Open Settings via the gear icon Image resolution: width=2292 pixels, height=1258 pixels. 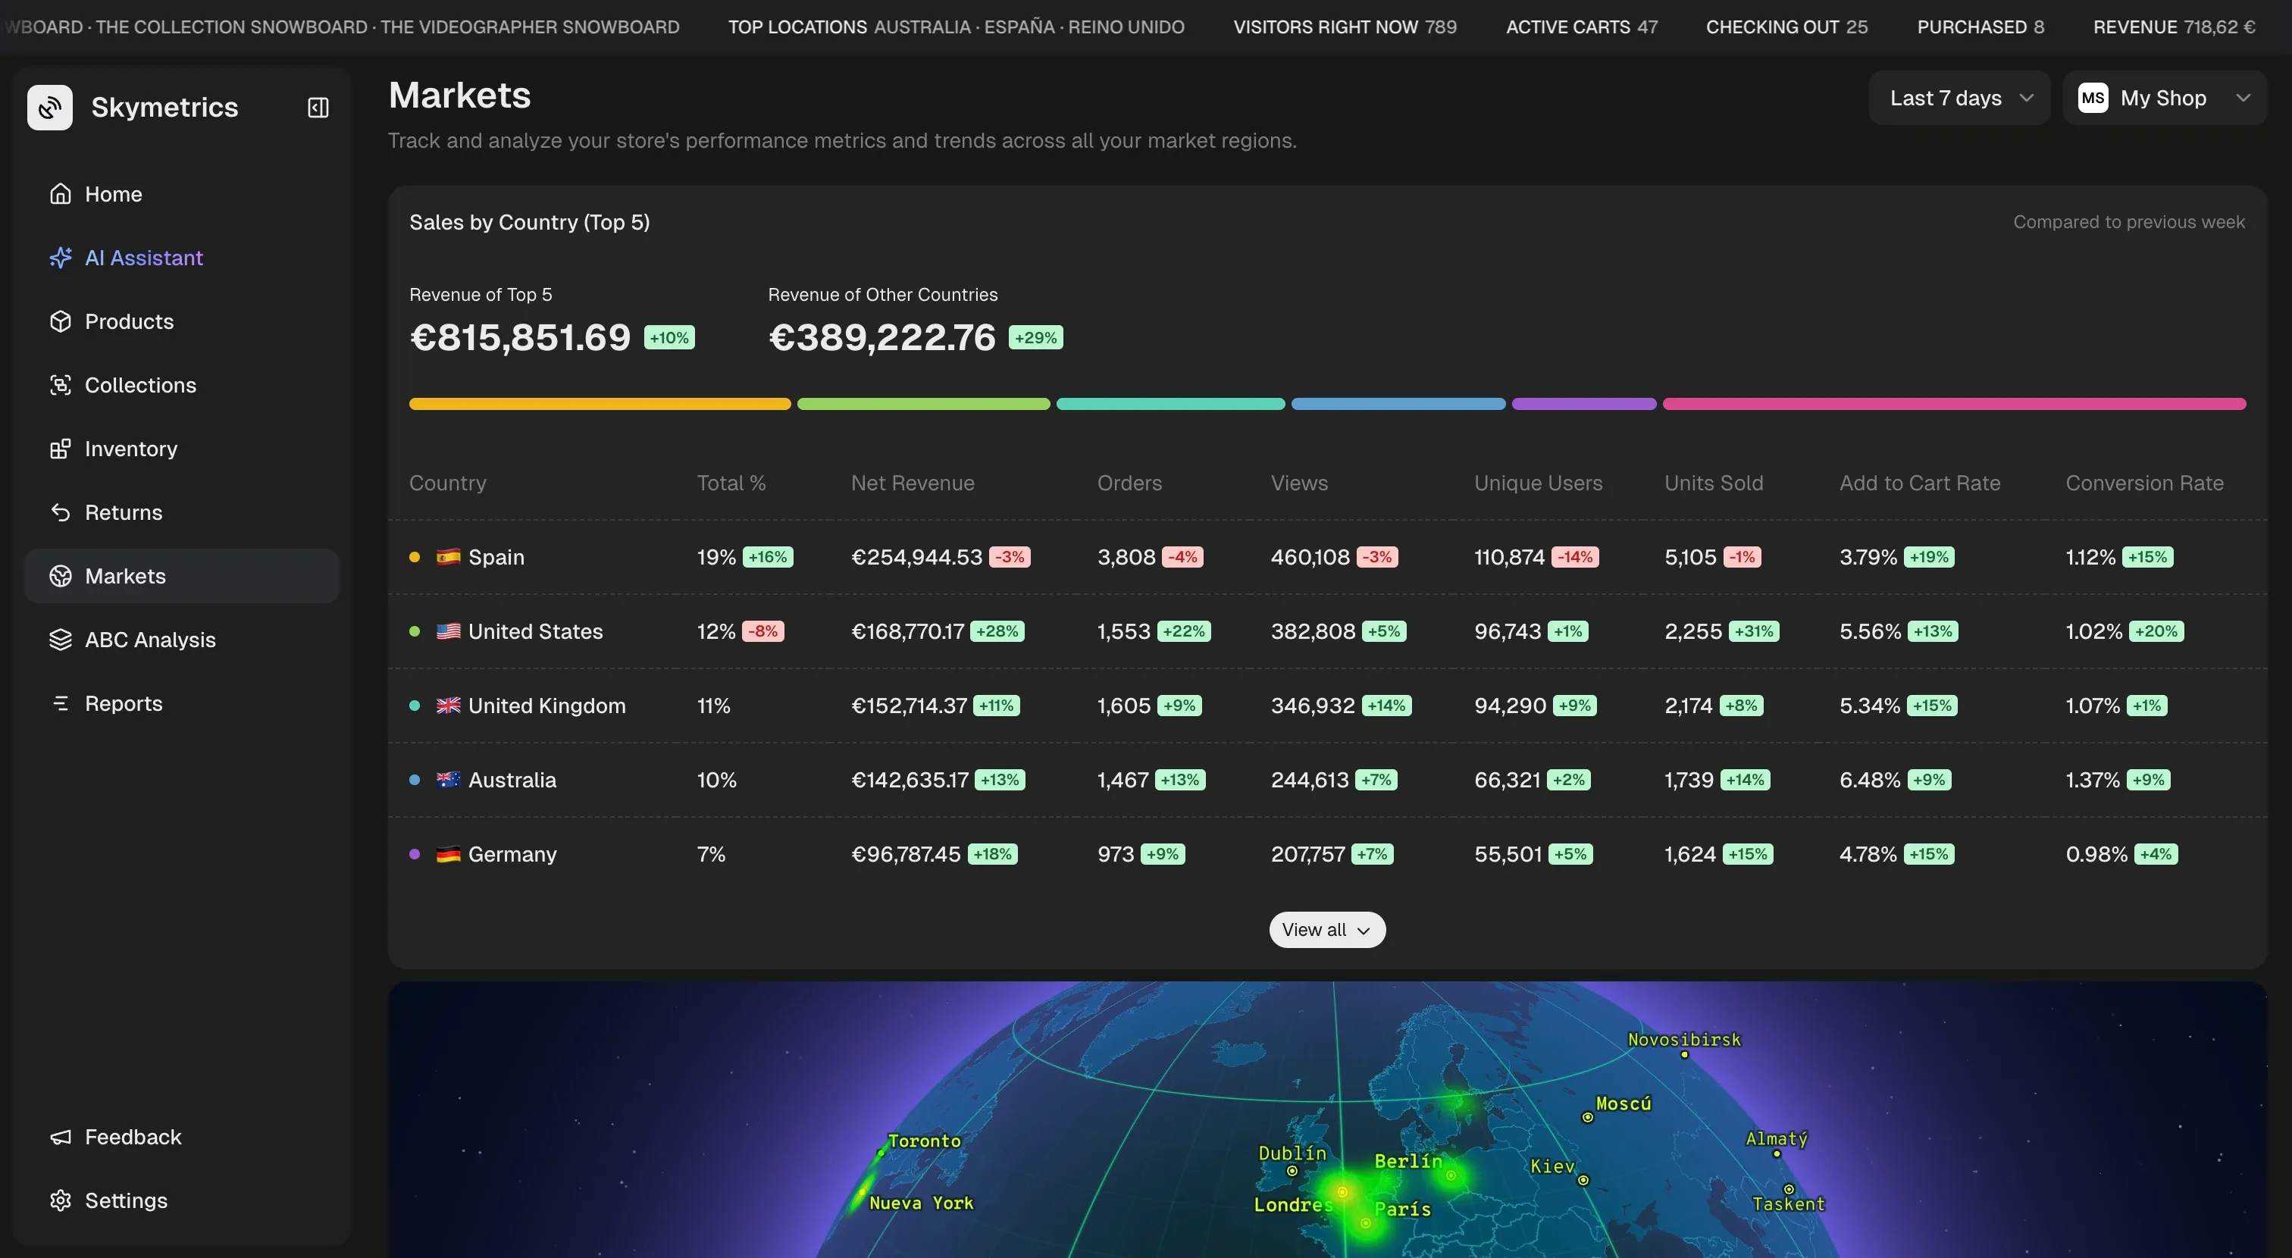[x=61, y=1200]
